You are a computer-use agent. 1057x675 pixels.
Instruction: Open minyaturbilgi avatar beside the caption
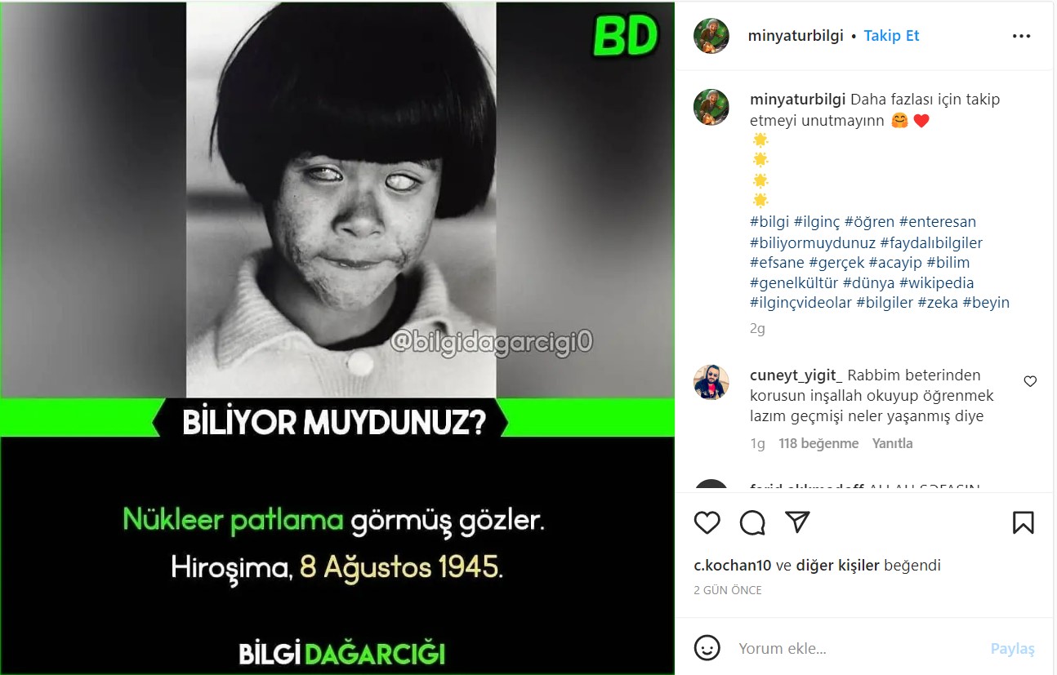[711, 107]
